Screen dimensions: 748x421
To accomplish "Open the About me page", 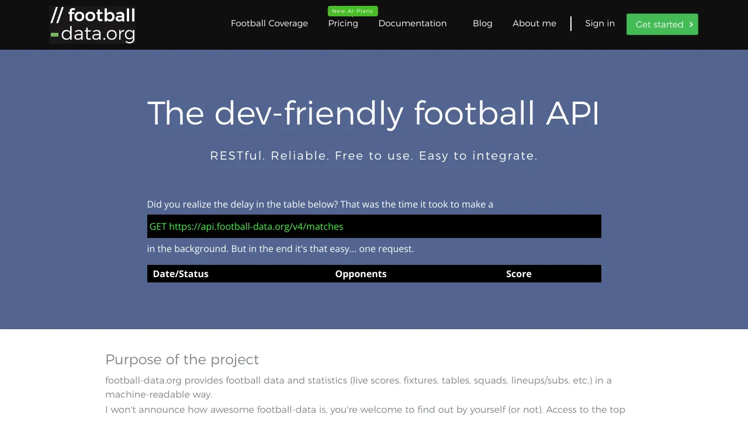I will (534, 23).
